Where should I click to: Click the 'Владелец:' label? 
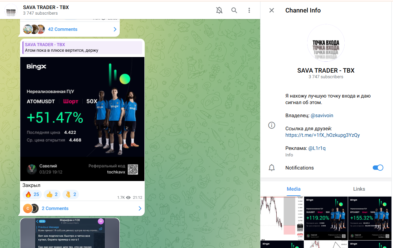click(x=297, y=115)
